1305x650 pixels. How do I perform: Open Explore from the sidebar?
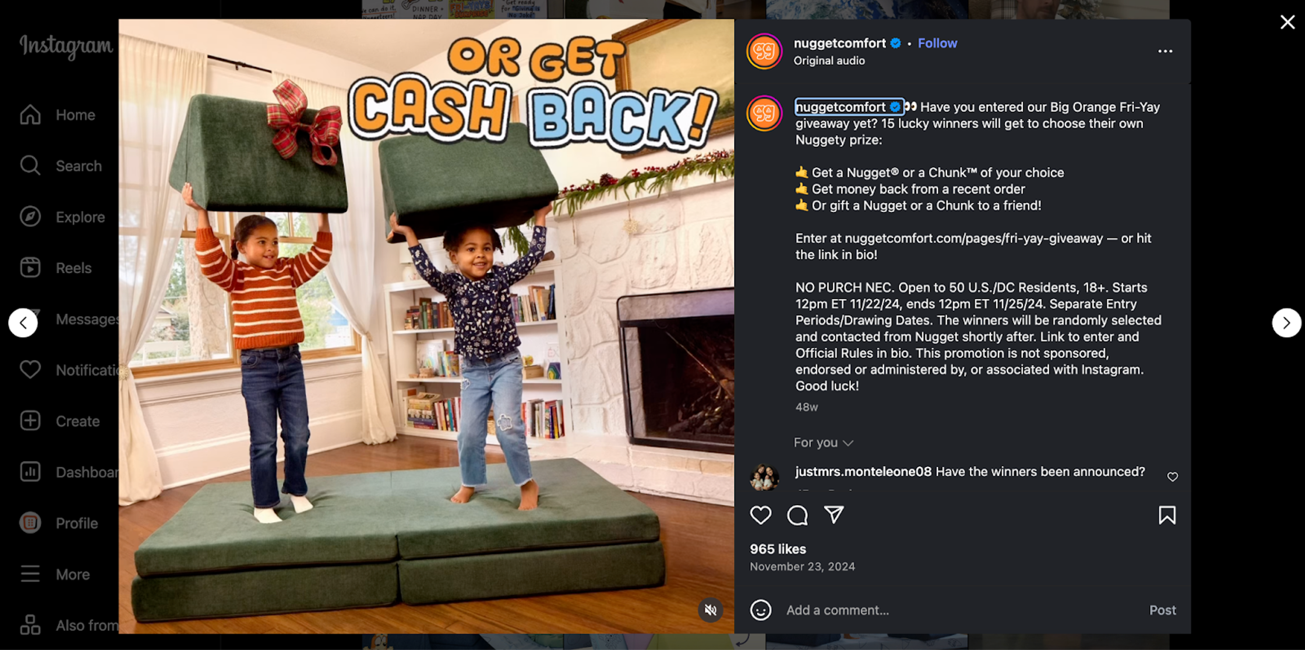[x=62, y=217]
